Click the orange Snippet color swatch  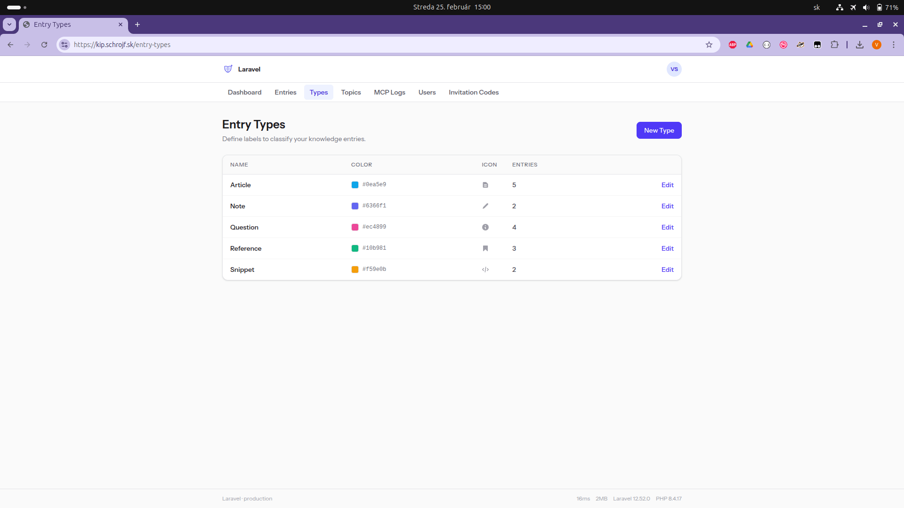click(x=355, y=270)
